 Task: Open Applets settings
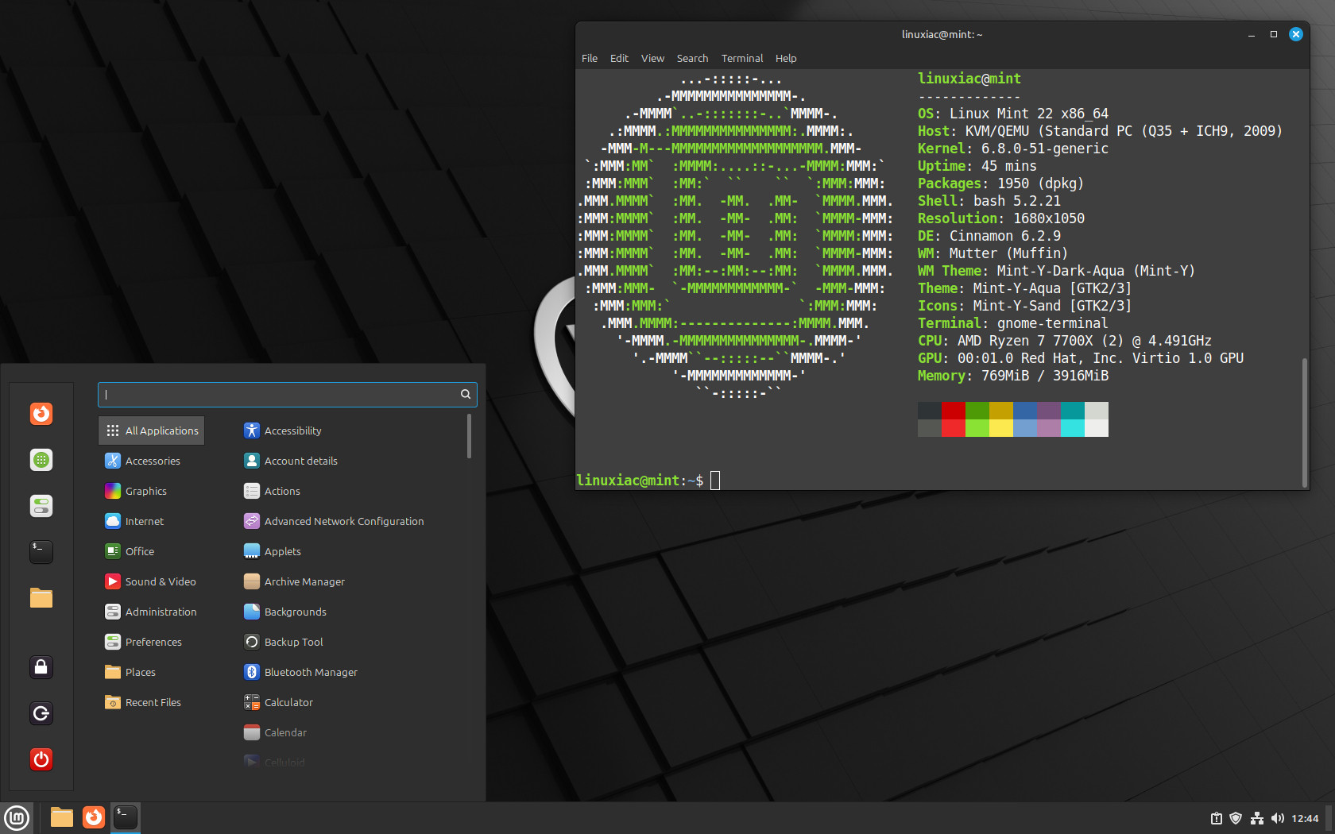coord(273,551)
